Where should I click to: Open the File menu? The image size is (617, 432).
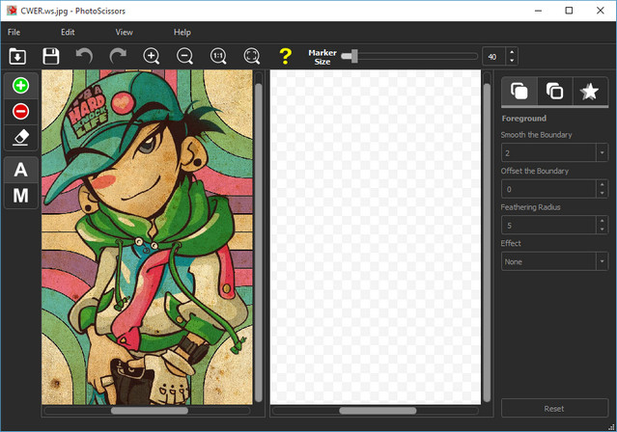14,32
